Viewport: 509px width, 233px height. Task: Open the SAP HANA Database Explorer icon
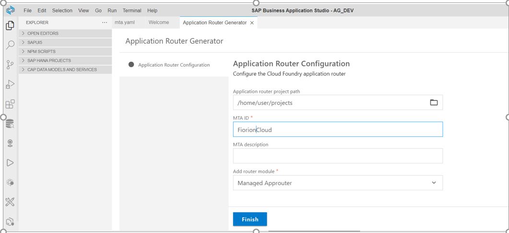click(10, 124)
